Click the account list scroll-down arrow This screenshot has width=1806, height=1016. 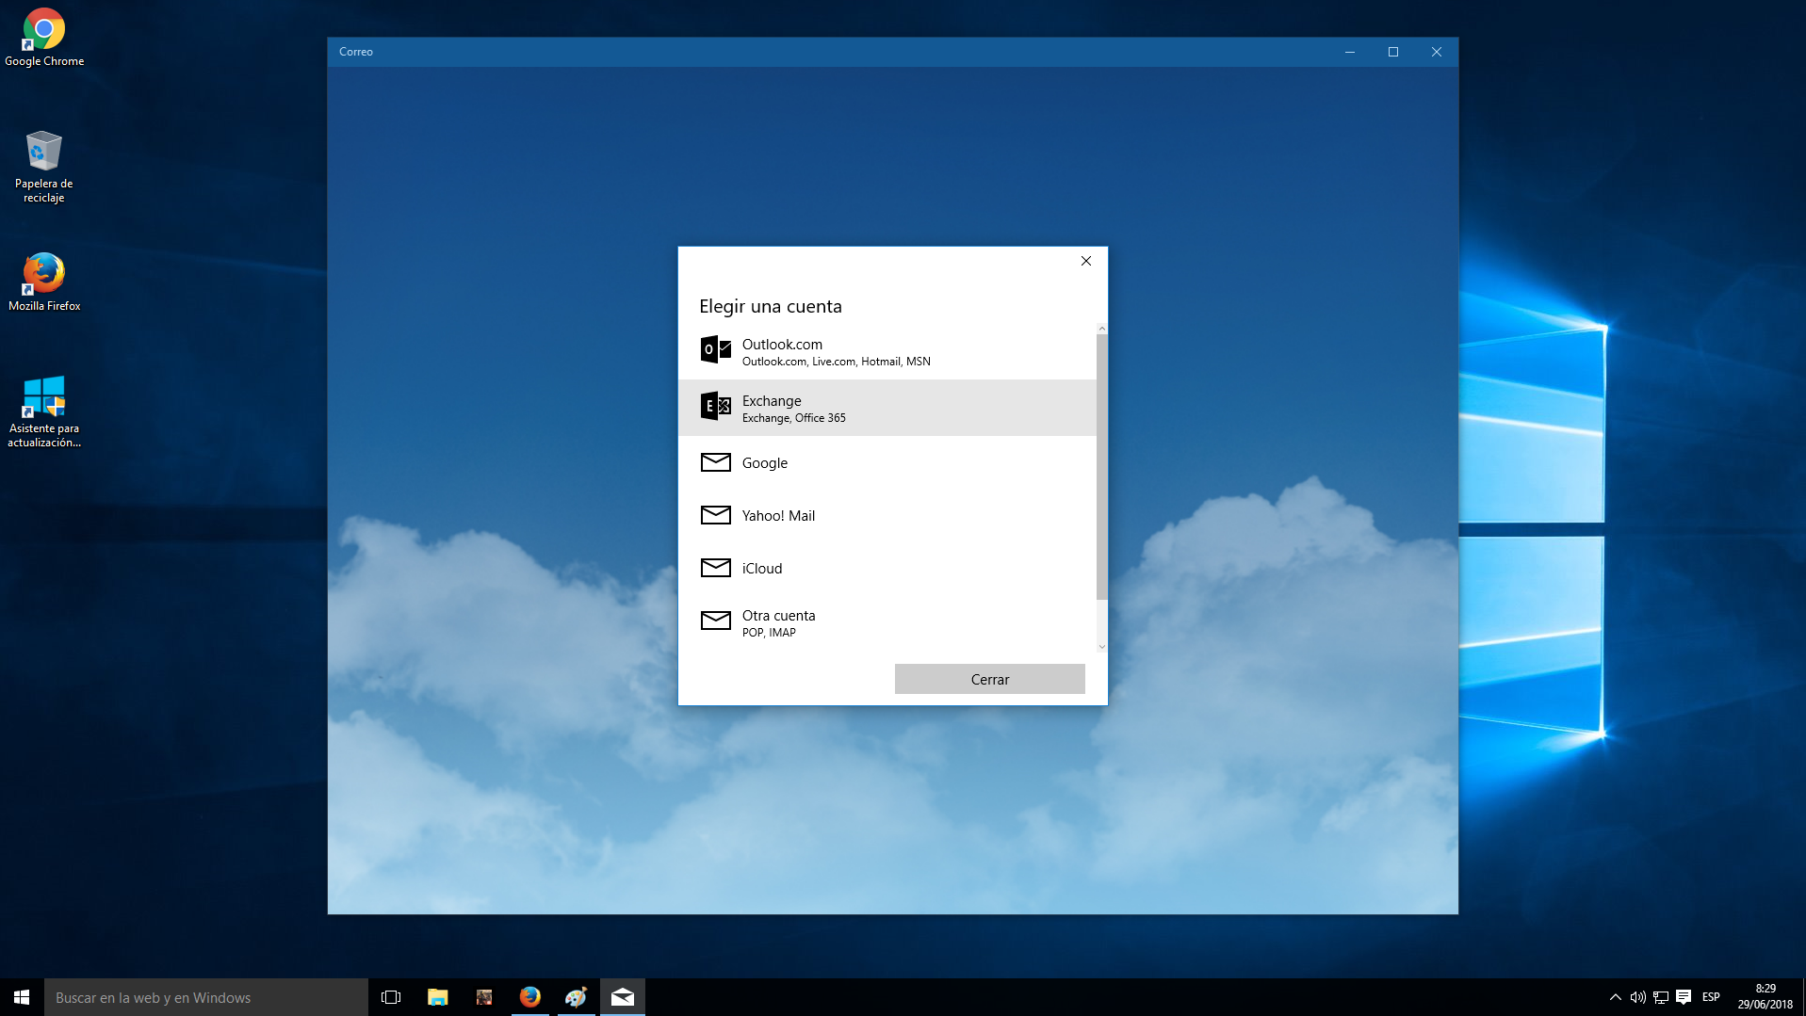pos(1102,647)
